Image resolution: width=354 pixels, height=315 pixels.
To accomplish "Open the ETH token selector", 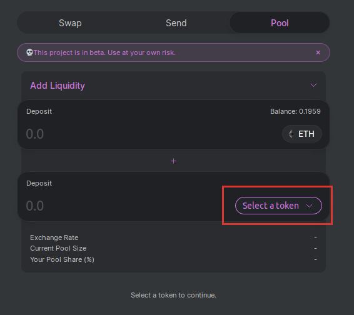I will point(302,134).
